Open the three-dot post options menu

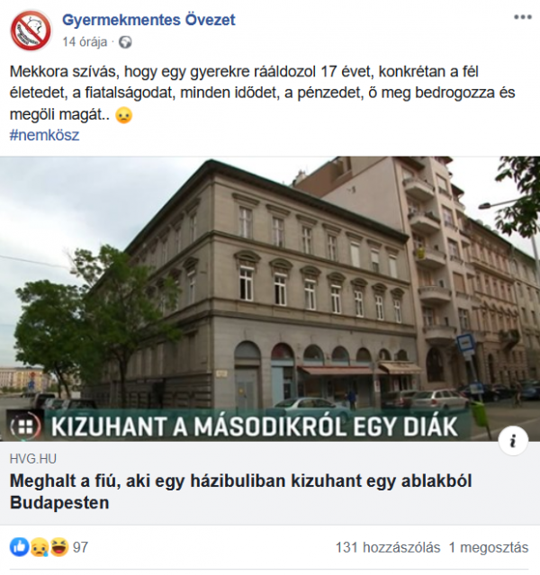pyautogui.click(x=522, y=17)
